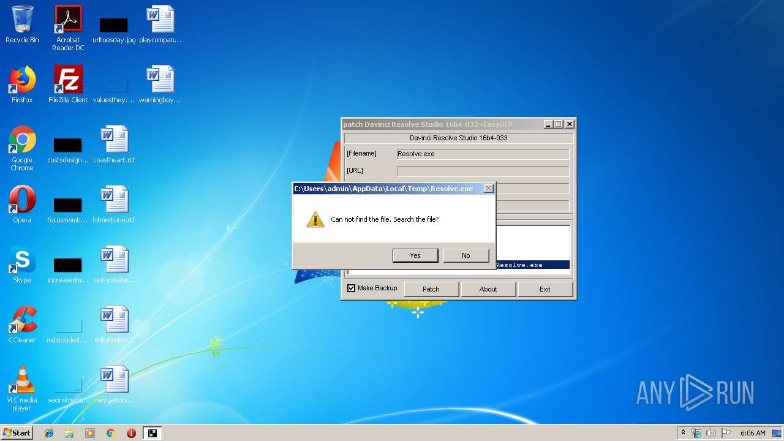Open Acrobat Reader DC shortcut
Viewport: 784px width, 441px height.
click(x=68, y=28)
